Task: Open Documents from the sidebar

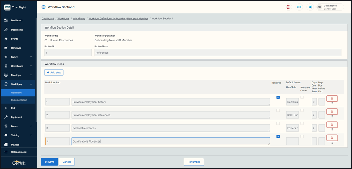Action: pyautogui.click(x=17, y=30)
